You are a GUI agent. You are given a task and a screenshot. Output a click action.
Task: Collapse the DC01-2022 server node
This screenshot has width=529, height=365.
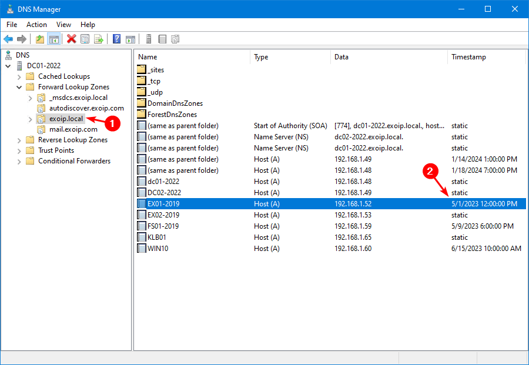pyautogui.click(x=8, y=66)
